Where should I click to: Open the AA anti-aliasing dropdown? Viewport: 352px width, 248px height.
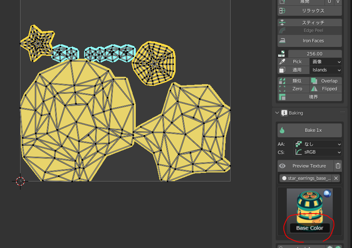(318, 144)
